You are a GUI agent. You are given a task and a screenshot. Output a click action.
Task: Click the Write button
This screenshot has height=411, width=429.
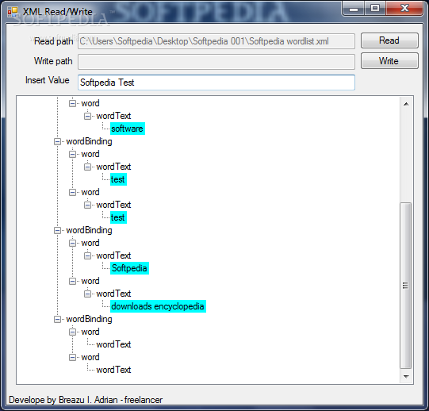[x=389, y=61]
